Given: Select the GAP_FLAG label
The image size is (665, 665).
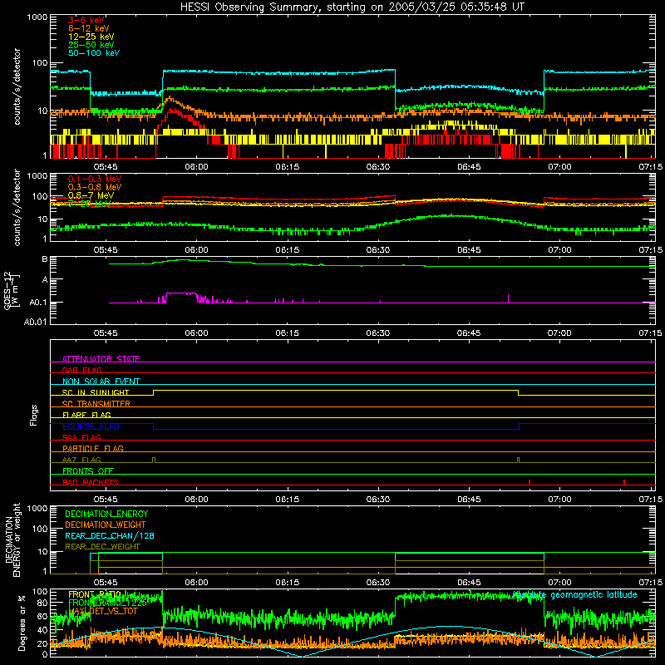Looking at the screenshot, I should (x=81, y=370).
